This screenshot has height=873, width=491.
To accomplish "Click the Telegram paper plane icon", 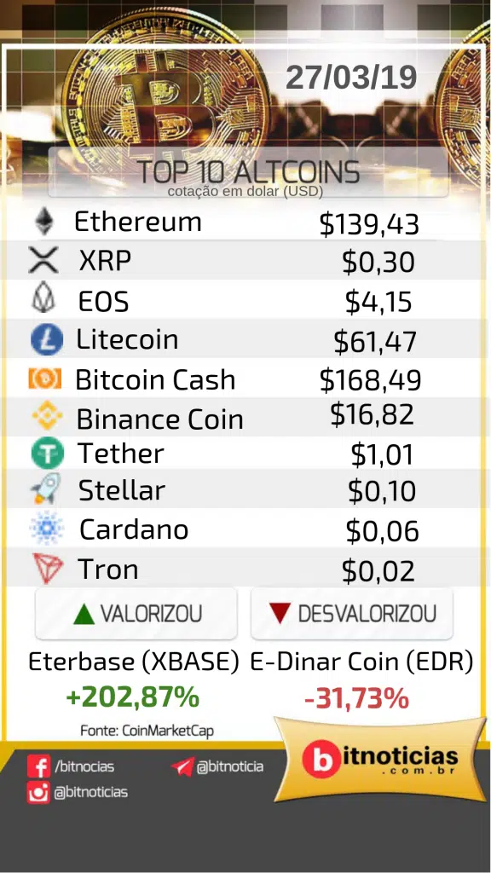I will [182, 766].
